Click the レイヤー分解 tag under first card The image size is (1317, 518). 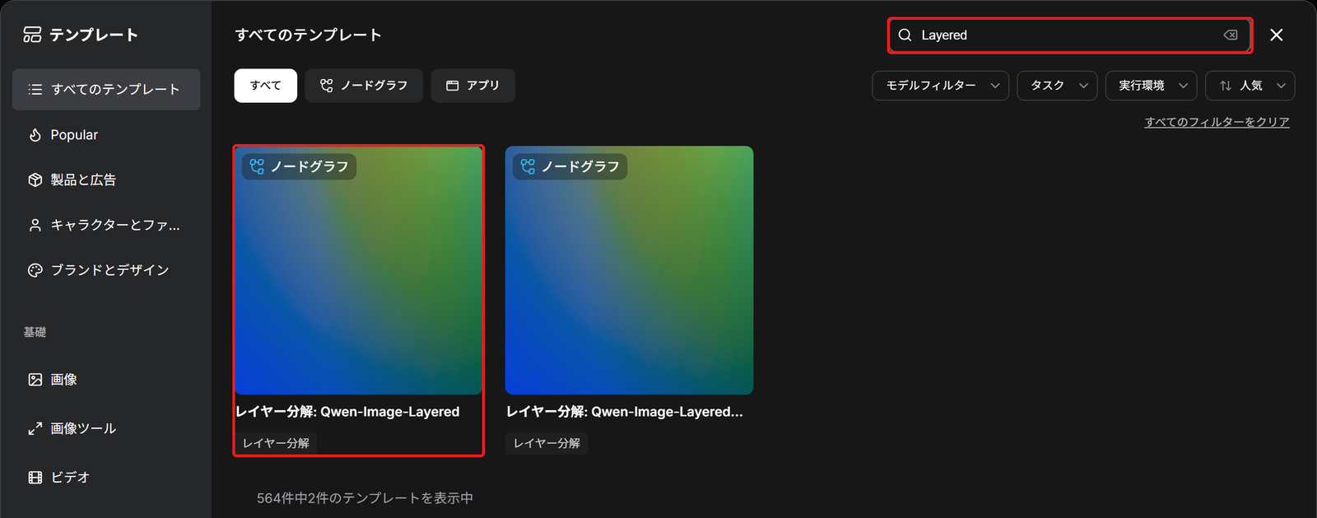pos(276,443)
